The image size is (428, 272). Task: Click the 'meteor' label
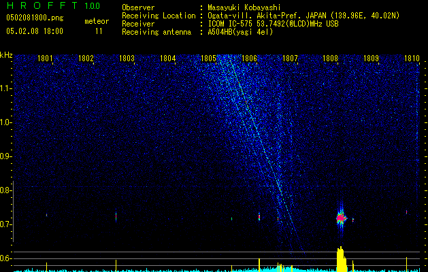pyautogui.click(x=97, y=21)
